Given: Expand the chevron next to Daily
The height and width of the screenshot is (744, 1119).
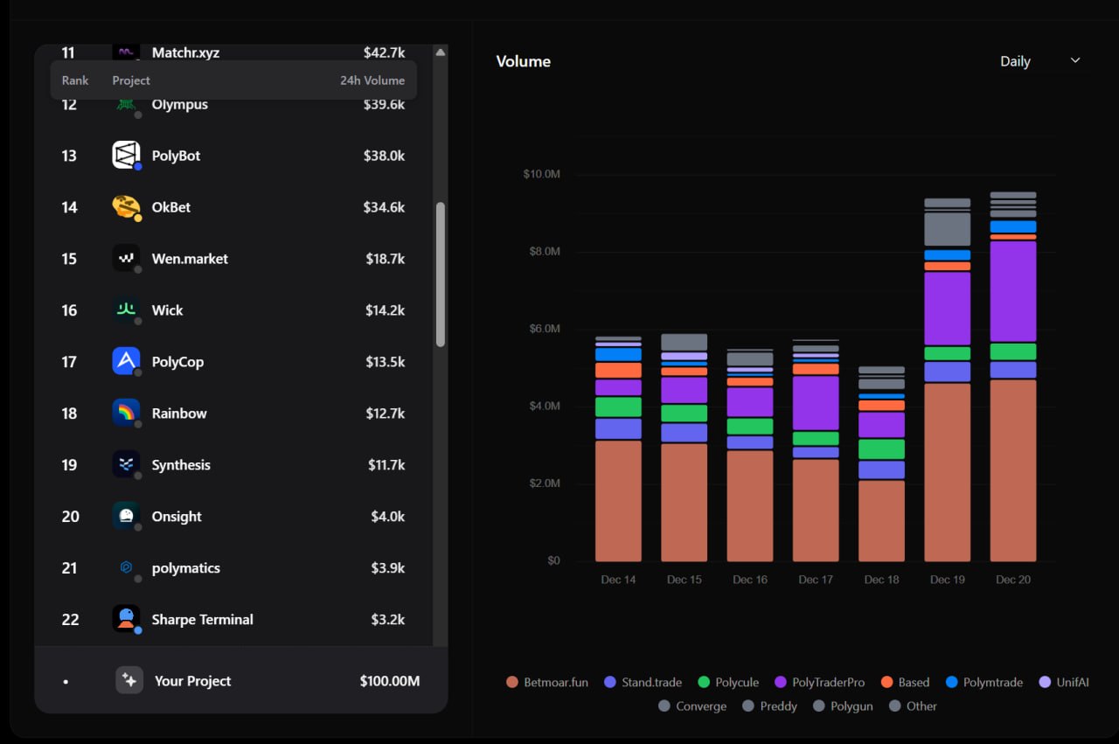Looking at the screenshot, I should (x=1075, y=60).
